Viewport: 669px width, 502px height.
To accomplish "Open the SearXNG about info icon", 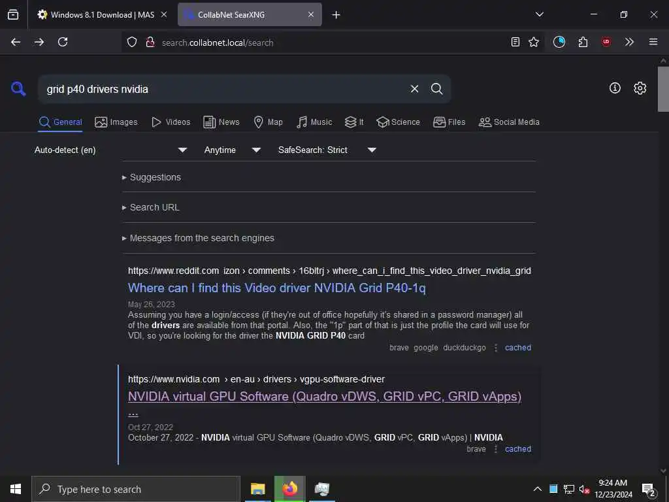I will 615,88.
